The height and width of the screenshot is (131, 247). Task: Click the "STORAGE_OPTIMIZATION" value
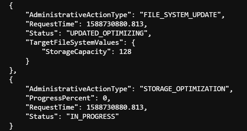point(184,89)
